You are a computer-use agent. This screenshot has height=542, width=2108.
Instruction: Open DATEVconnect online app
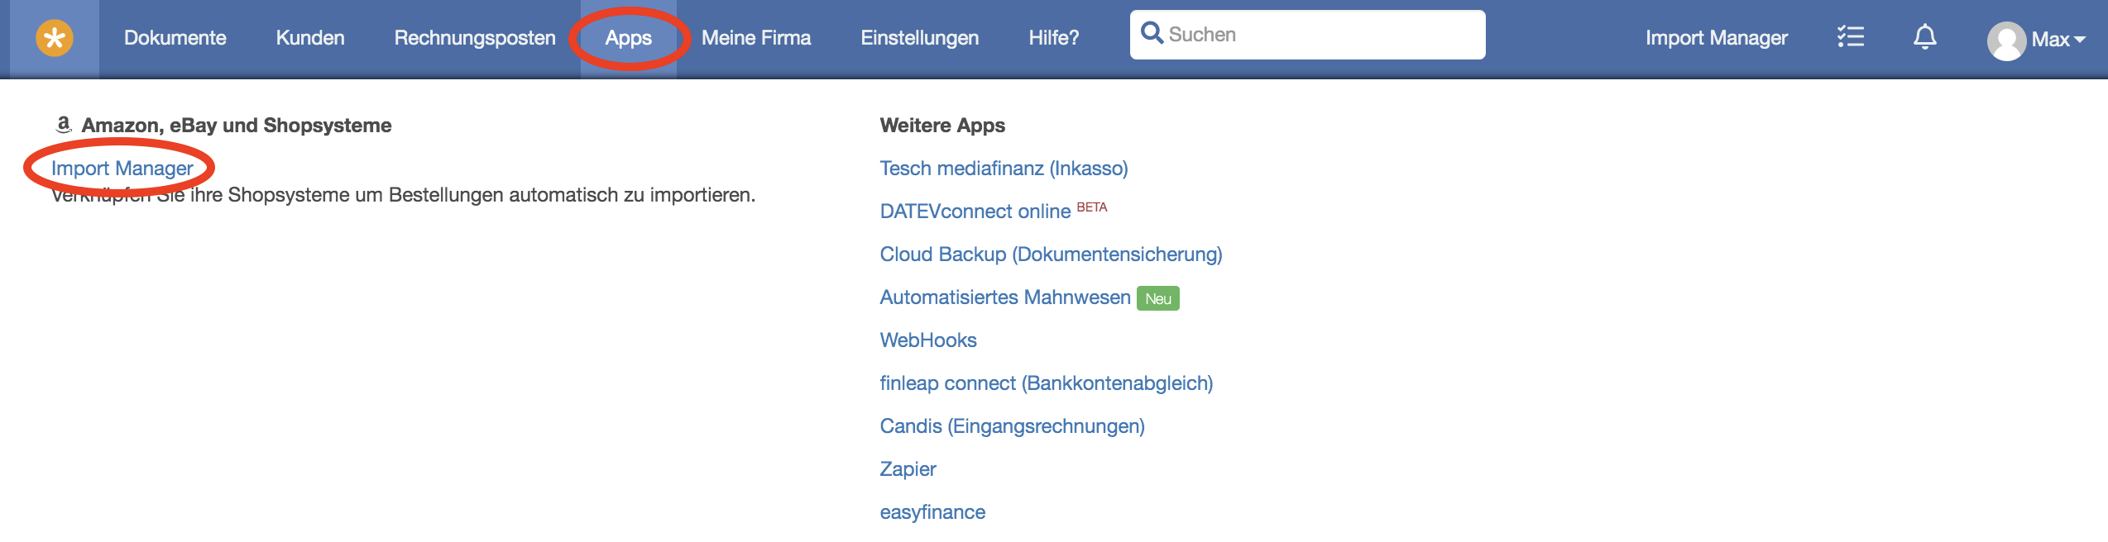coord(975,212)
